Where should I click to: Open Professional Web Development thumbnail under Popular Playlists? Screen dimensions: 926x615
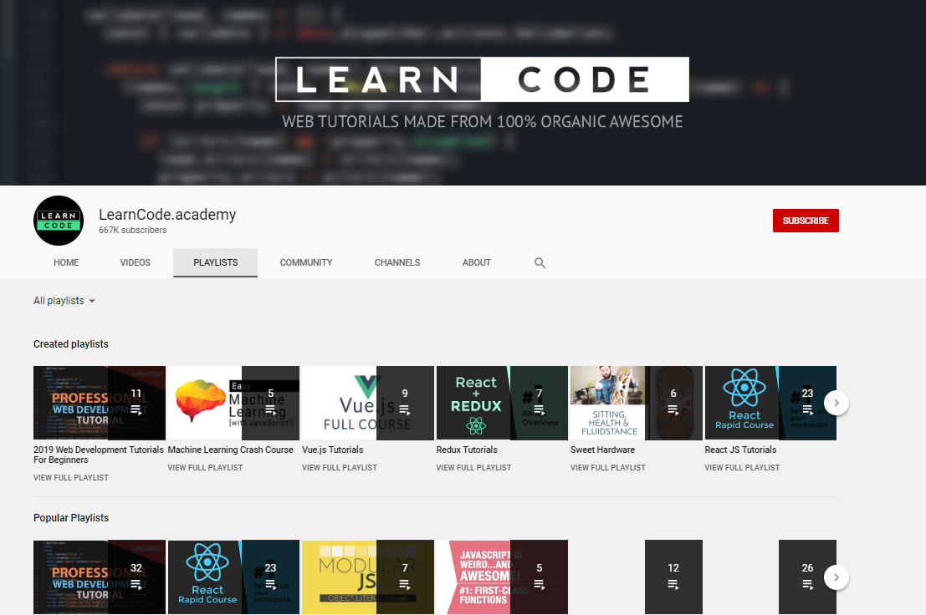tap(100, 577)
